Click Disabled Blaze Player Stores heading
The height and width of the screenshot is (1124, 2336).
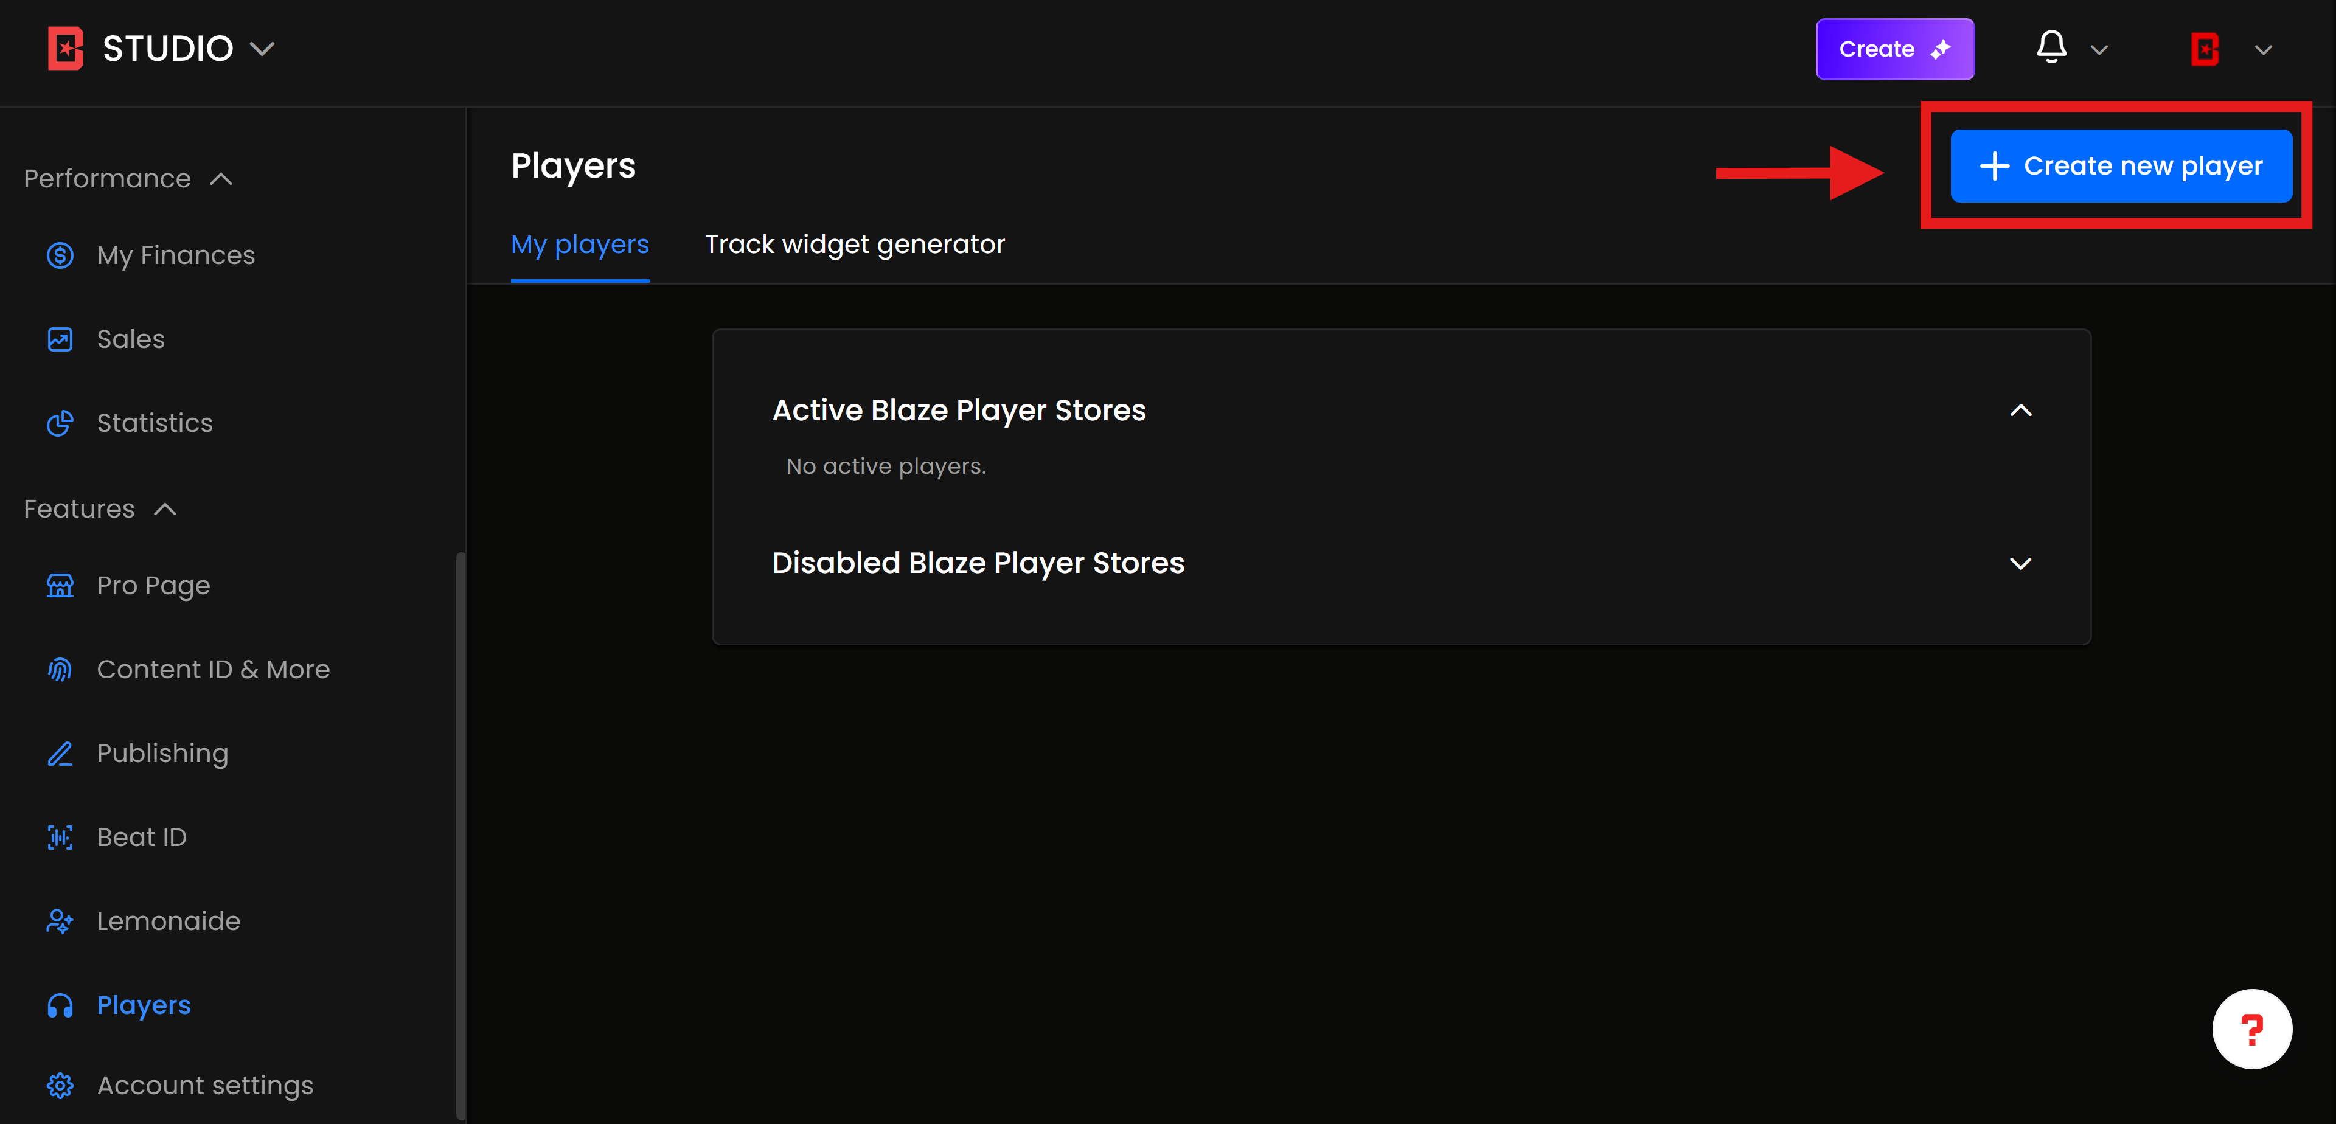click(978, 563)
